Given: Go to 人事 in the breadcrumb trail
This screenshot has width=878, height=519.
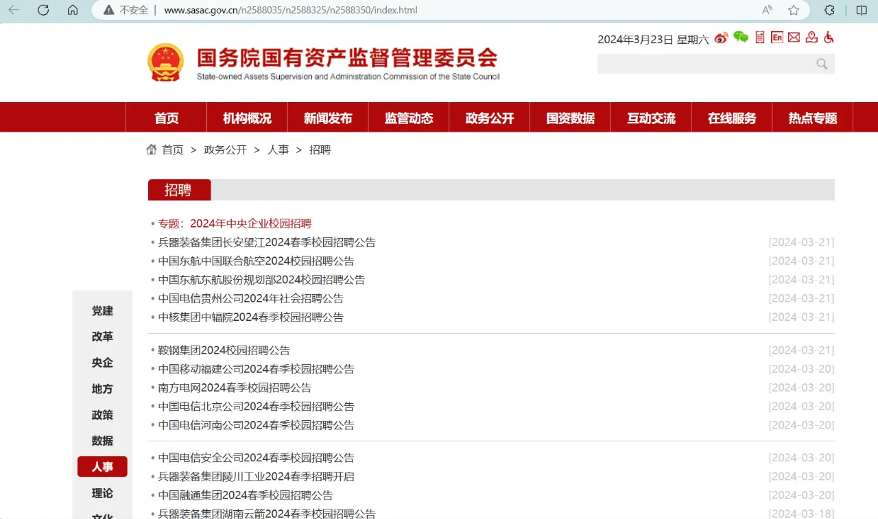Looking at the screenshot, I should click(x=278, y=149).
